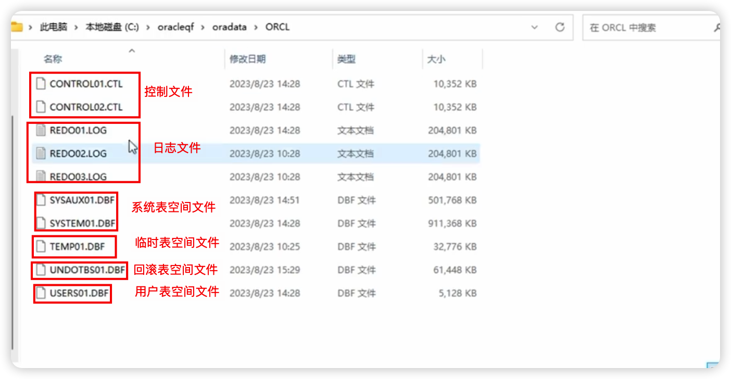Screen dimensions: 731x379
Task: Sort files by 修改日期 column header
Action: pyautogui.click(x=248, y=59)
